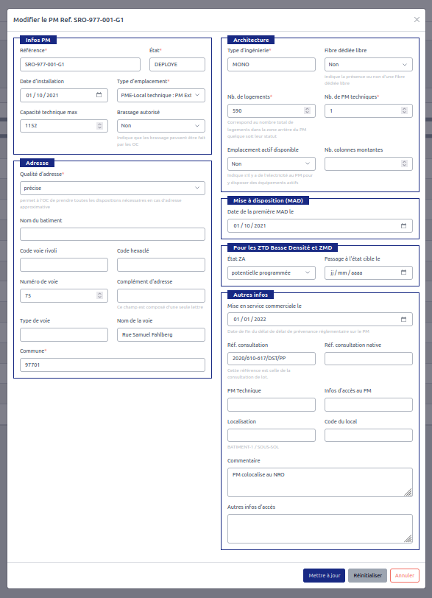The image size is (432, 598).
Task: Click Infos PM section heading
Action: [x=38, y=40]
